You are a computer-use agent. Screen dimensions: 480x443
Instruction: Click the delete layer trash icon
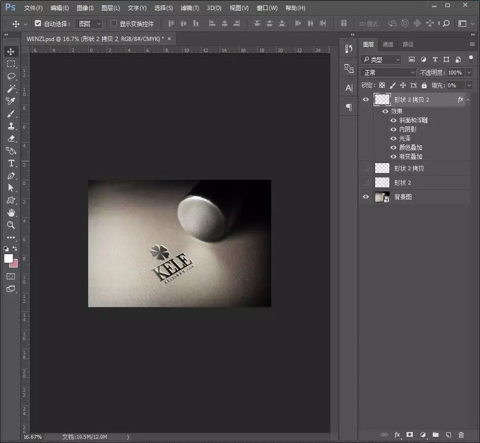point(461,435)
